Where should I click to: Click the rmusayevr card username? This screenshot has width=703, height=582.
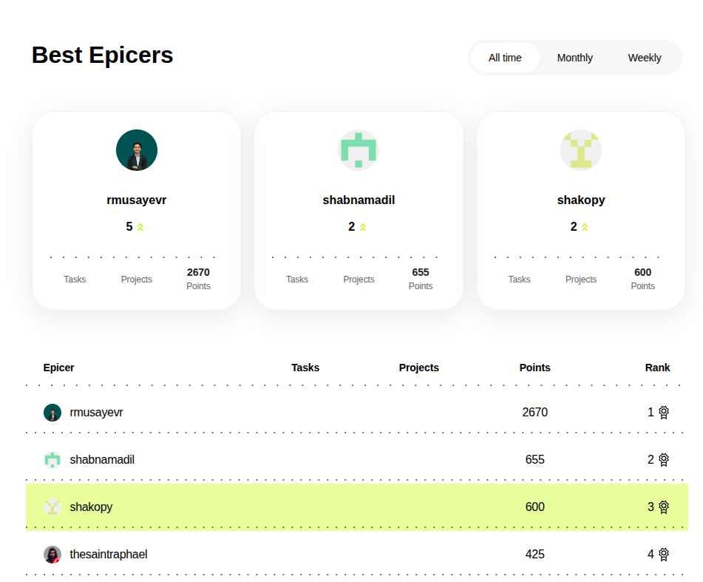coord(137,200)
